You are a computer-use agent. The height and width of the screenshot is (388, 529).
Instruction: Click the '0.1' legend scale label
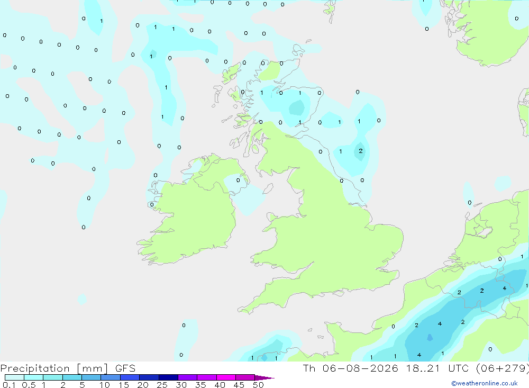point(9,385)
